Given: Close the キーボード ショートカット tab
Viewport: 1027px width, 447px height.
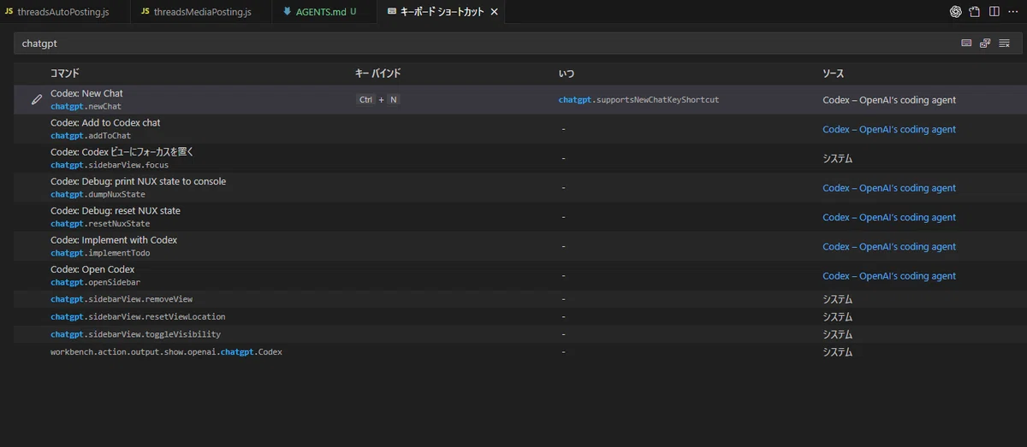Looking at the screenshot, I should (x=494, y=12).
